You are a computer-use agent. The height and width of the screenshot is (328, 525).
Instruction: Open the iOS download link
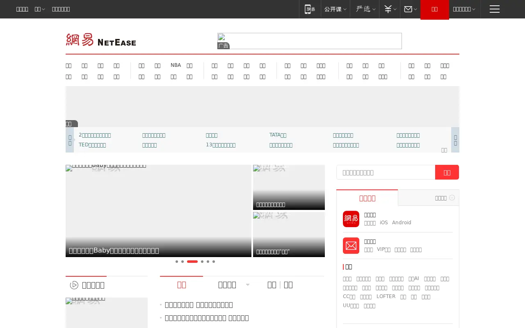[383, 223]
